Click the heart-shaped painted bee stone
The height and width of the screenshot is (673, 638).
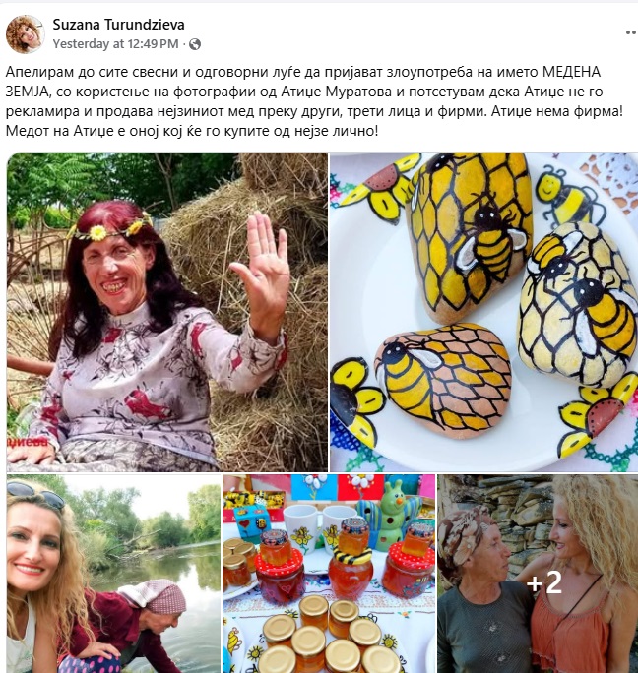(x=445, y=377)
